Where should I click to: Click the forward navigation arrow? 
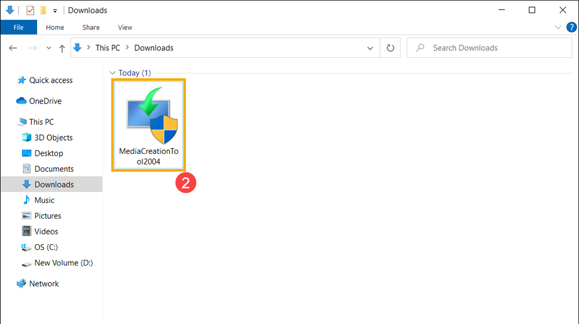coord(33,48)
